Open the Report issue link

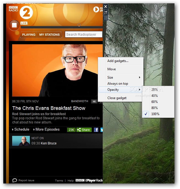pos(26,180)
